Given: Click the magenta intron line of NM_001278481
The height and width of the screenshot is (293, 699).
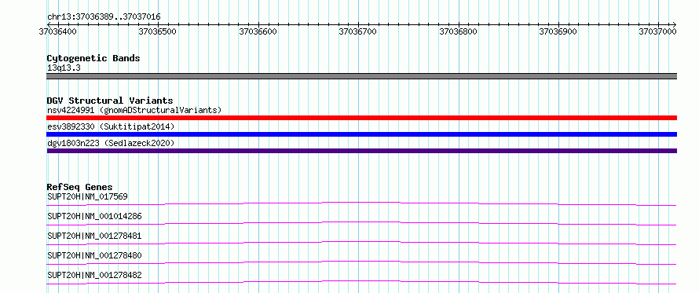Looking at the screenshot, I should click(x=362, y=243).
